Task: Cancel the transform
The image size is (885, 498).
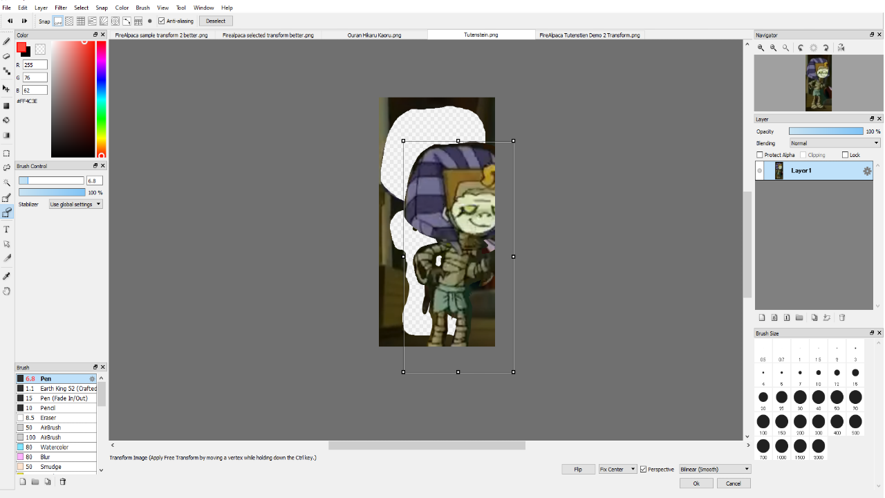Action: click(734, 483)
